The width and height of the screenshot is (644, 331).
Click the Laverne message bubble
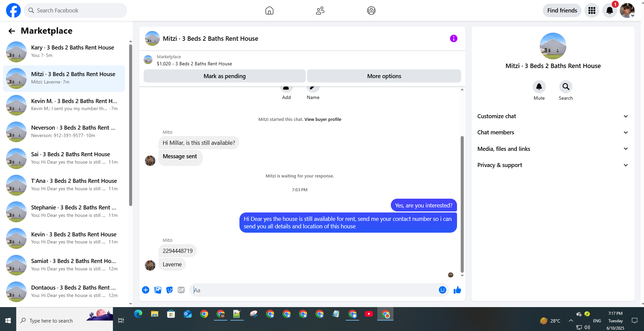(x=172, y=264)
